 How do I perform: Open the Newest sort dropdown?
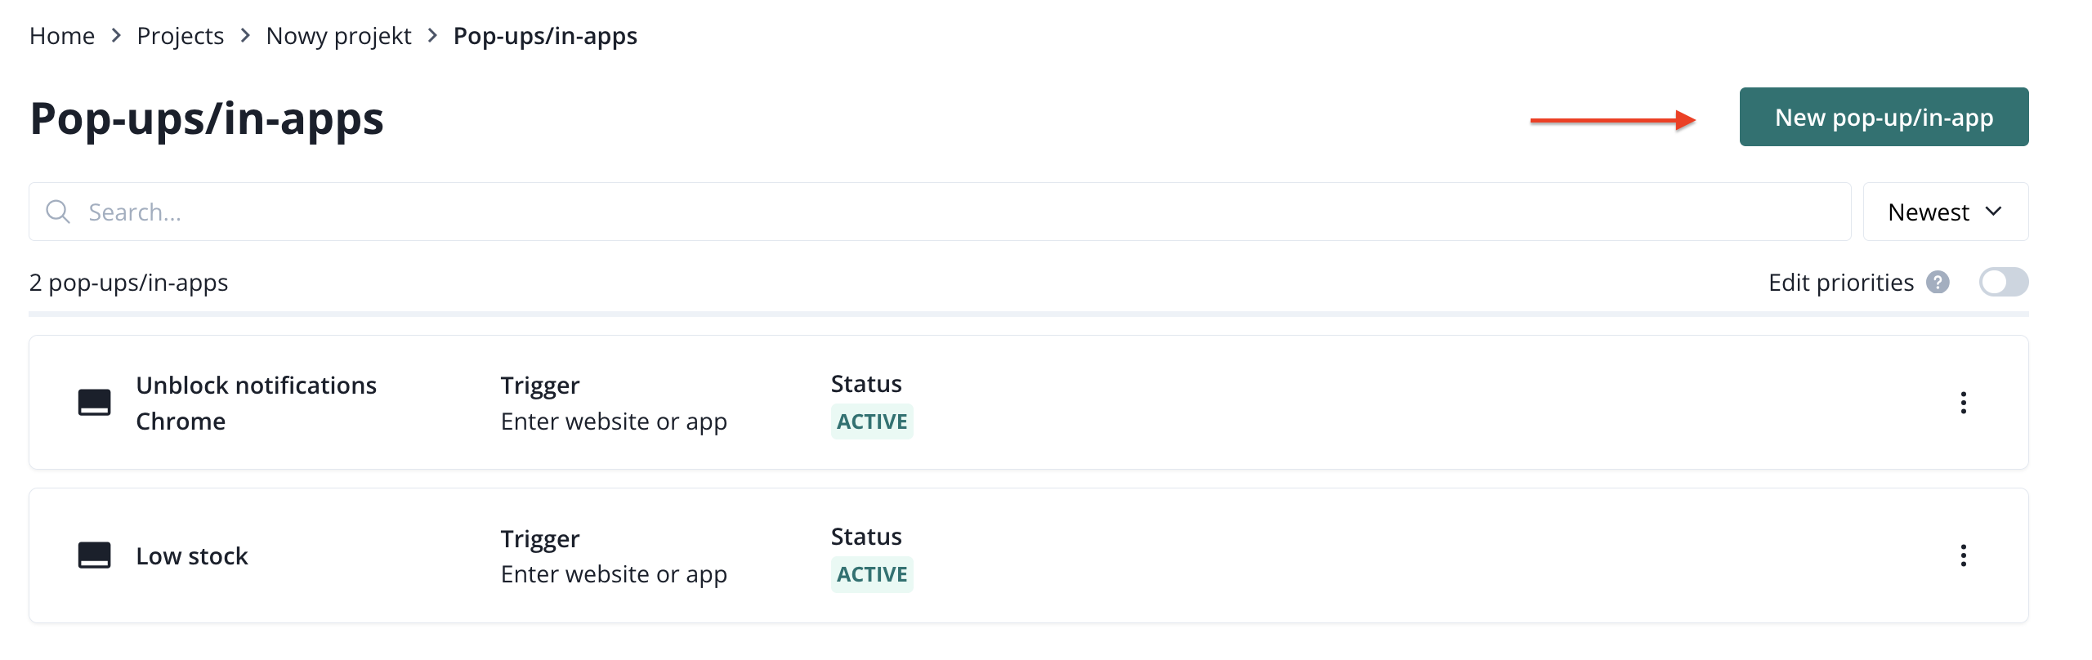[1945, 212]
